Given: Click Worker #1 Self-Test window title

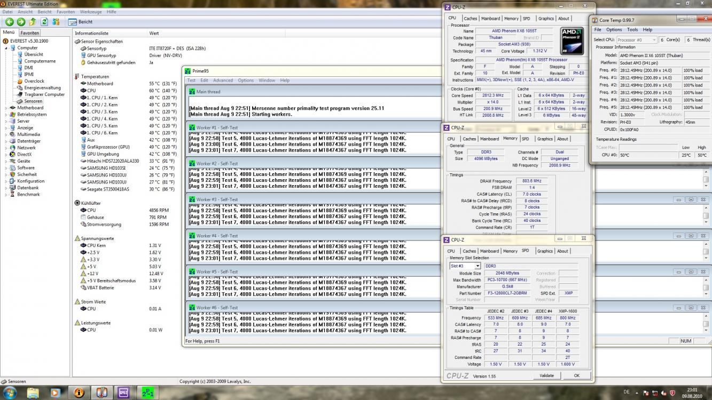Looking at the screenshot, I should 217,127.
